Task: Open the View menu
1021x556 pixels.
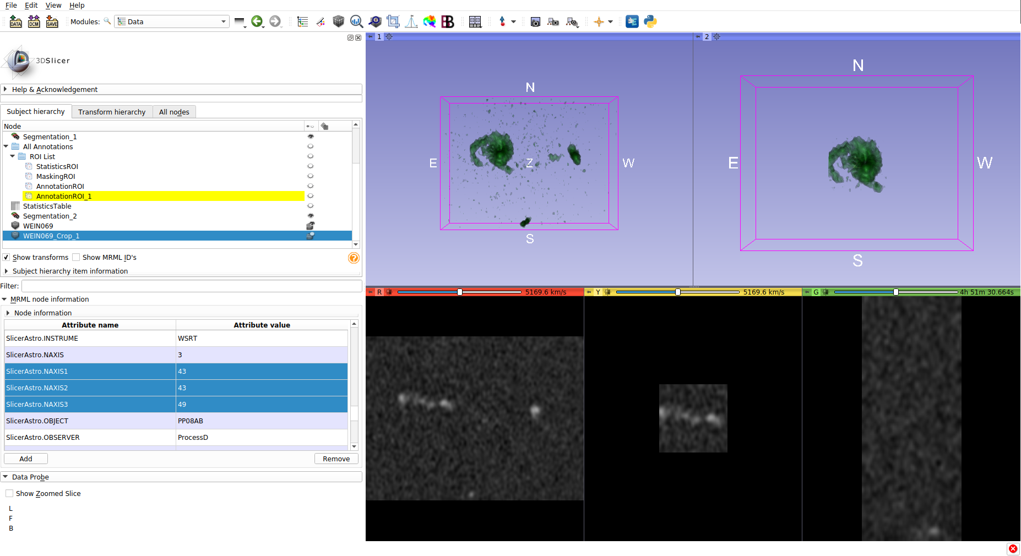Action: [53, 5]
